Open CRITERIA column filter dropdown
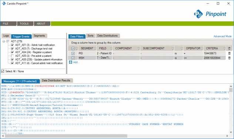Screen dimensions: 234x139 pyautogui.click(x=224, y=49)
